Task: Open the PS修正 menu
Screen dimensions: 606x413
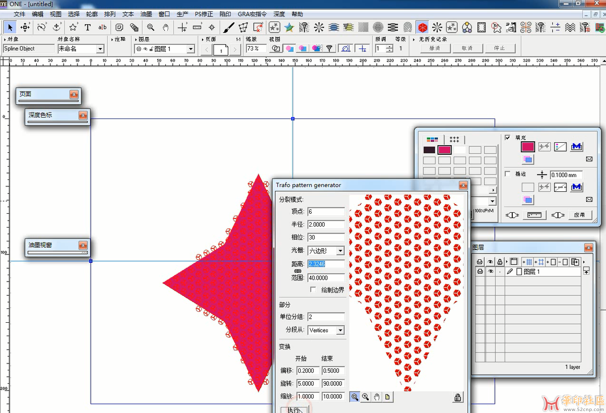Action: coord(203,14)
